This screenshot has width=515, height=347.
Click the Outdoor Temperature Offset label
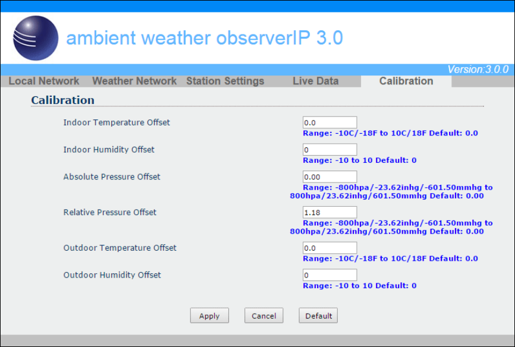tap(120, 248)
